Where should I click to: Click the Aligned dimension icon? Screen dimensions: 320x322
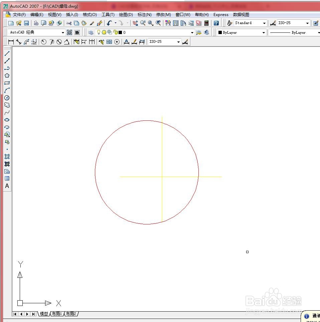click(x=19, y=42)
